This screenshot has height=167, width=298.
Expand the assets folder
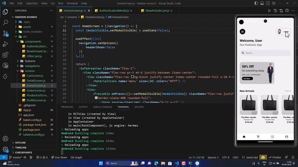click(27, 27)
